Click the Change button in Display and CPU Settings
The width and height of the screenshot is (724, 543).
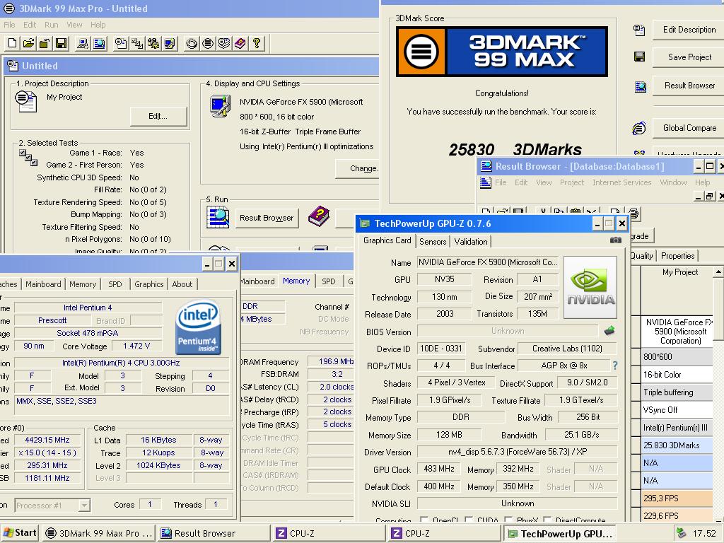click(357, 168)
